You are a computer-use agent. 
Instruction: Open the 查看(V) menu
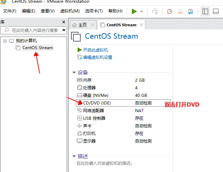point(48,11)
